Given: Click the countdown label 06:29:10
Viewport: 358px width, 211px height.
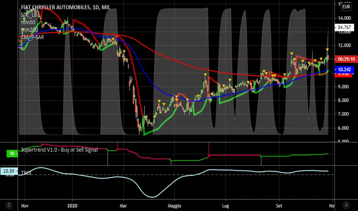Looking at the screenshot, I should pyautogui.click(x=346, y=59).
